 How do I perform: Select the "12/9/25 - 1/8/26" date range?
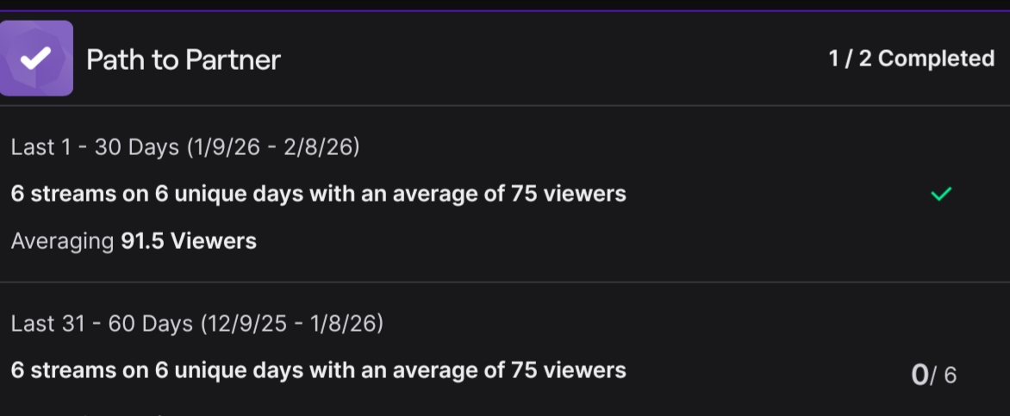coord(291,324)
